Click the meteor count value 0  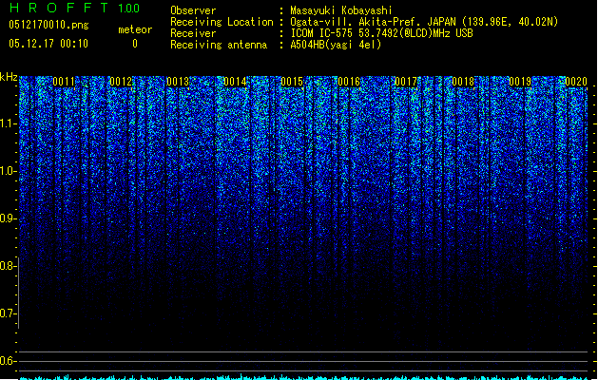pos(135,44)
